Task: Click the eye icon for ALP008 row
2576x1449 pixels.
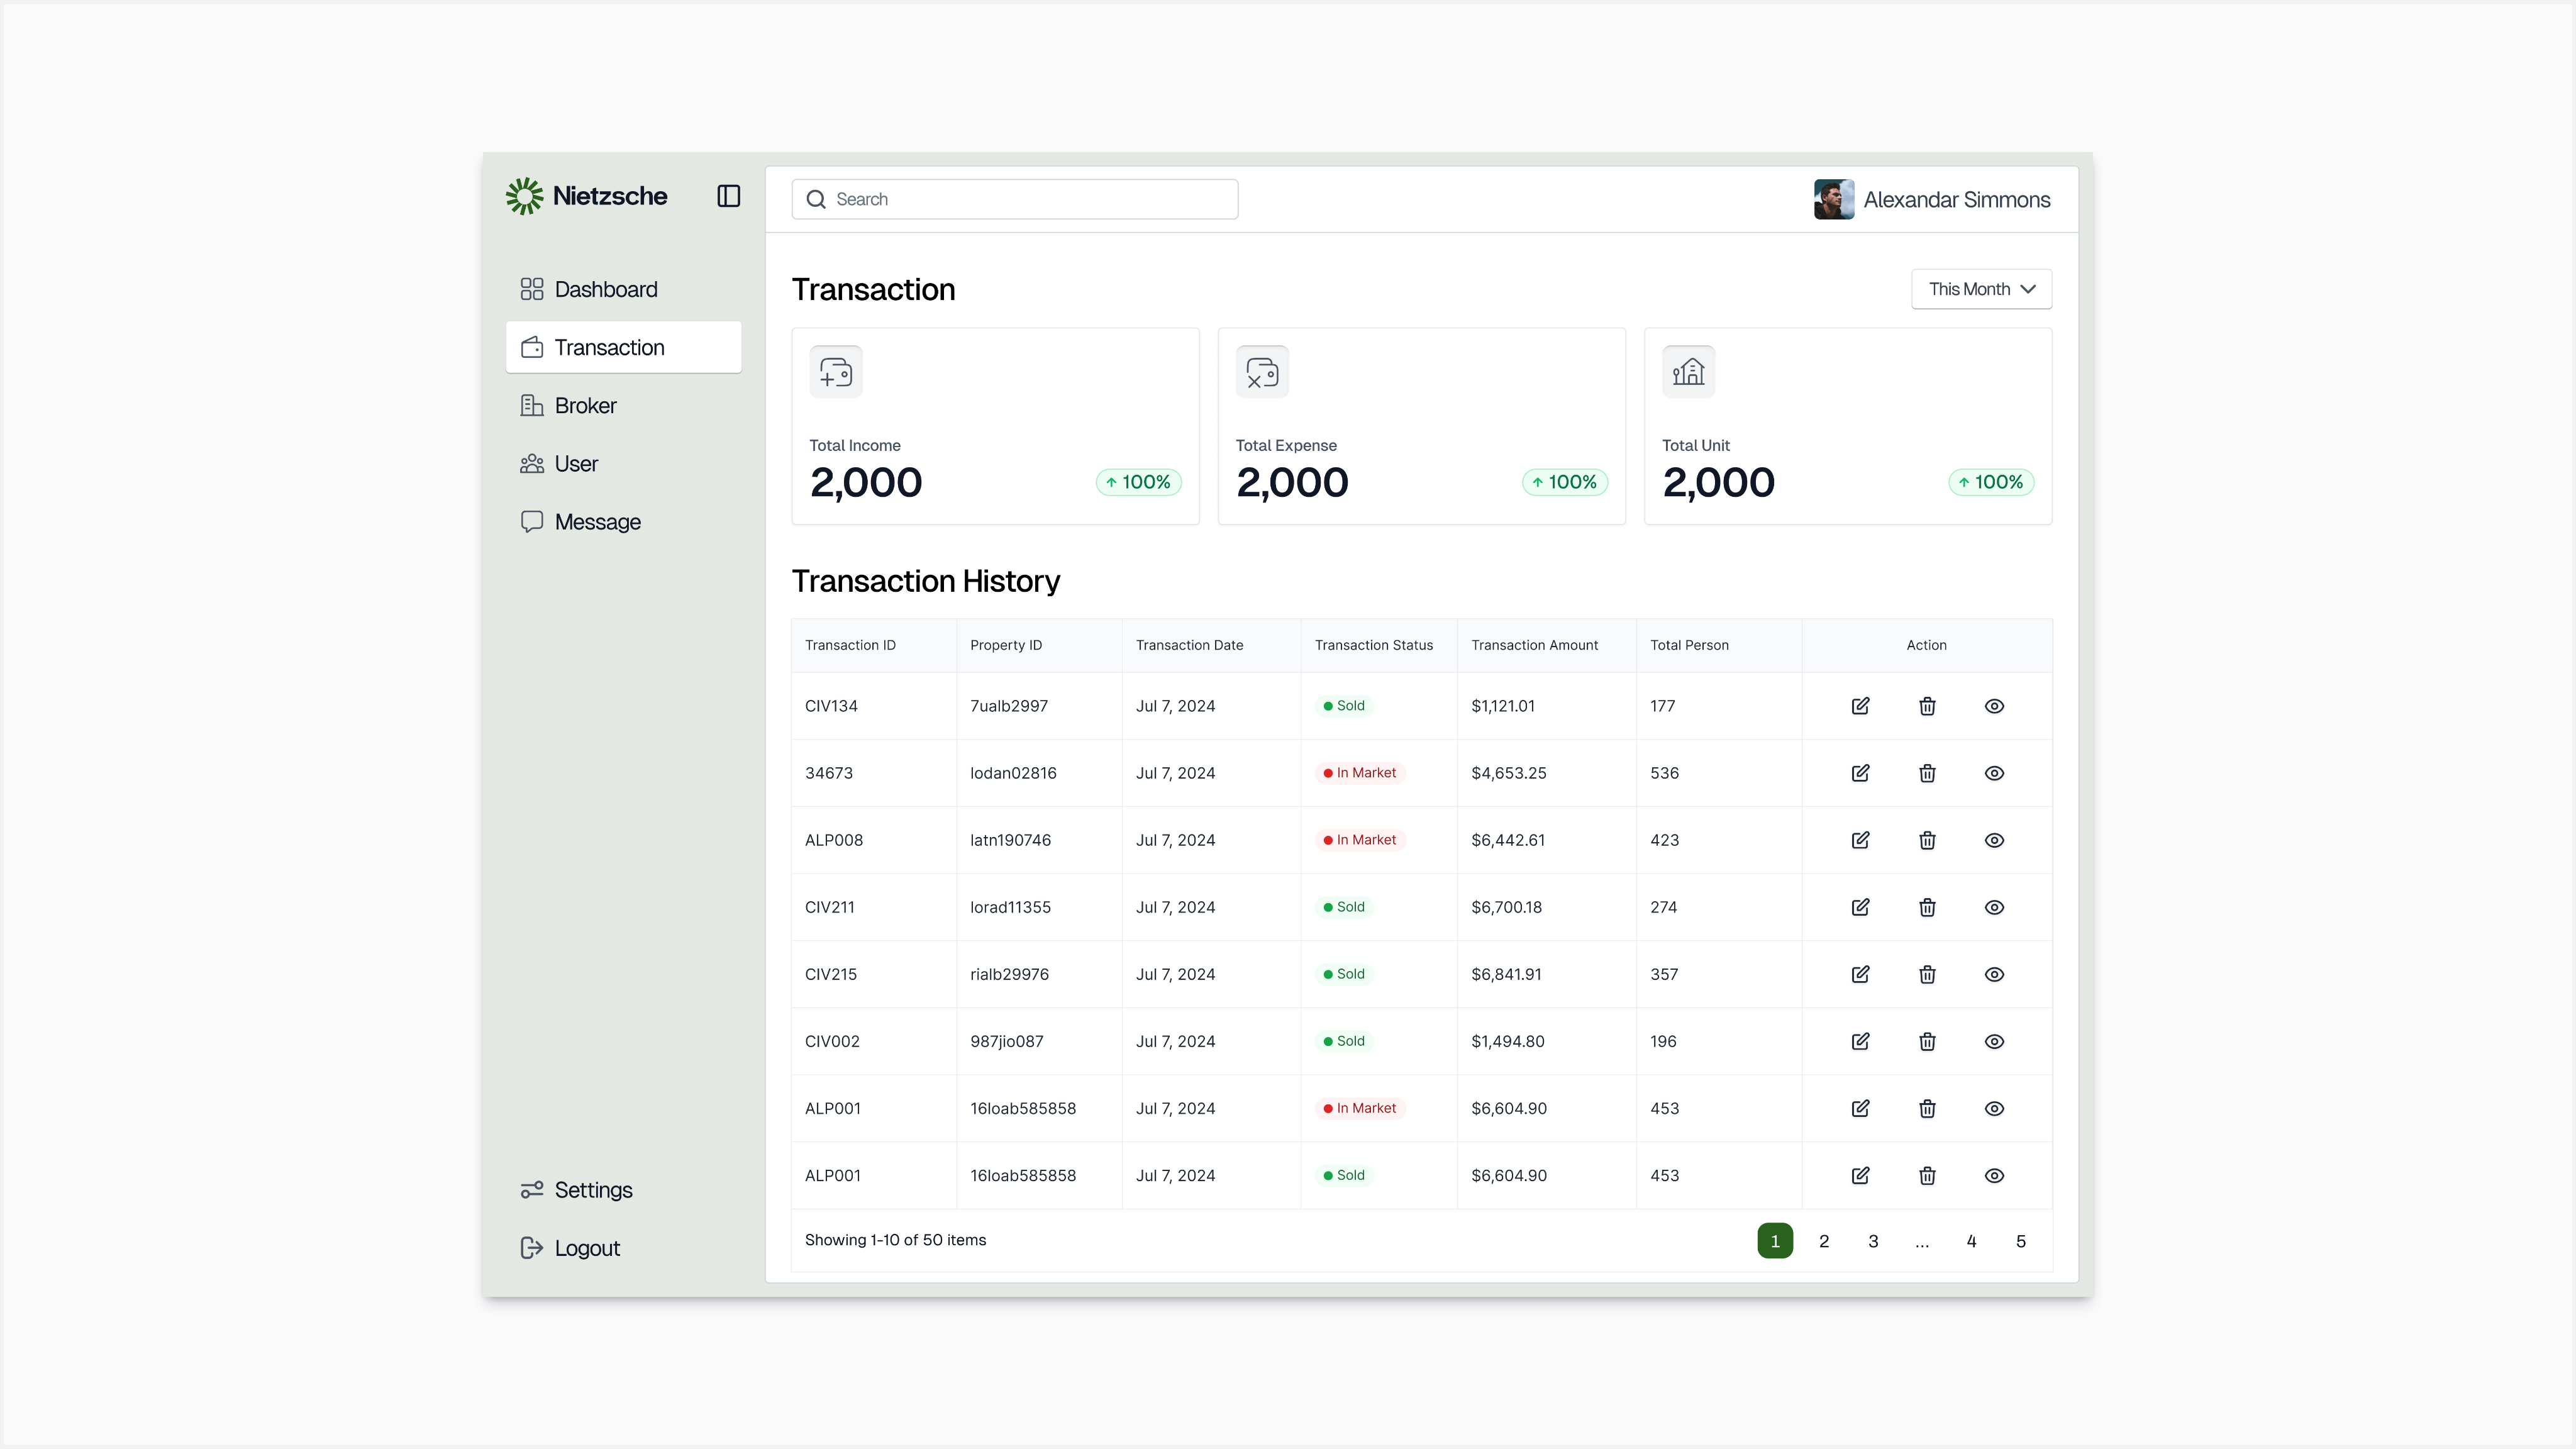Action: point(1994,840)
